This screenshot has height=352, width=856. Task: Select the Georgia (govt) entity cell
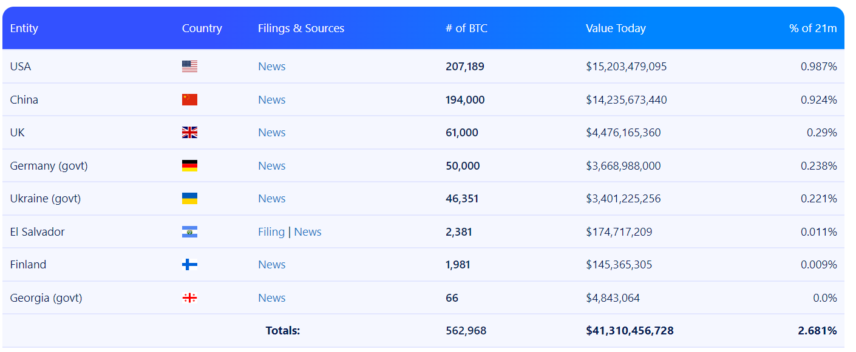tap(46, 297)
